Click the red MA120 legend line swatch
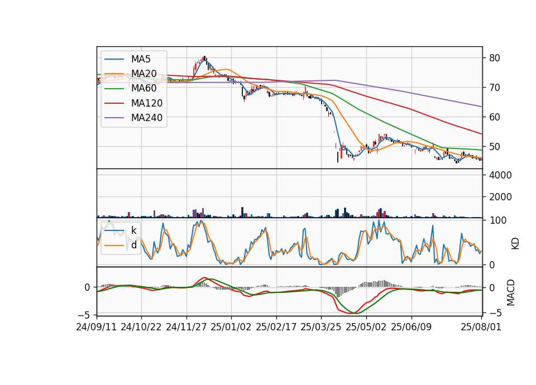The height and width of the screenshot is (385, 536). tap(114, 103)
